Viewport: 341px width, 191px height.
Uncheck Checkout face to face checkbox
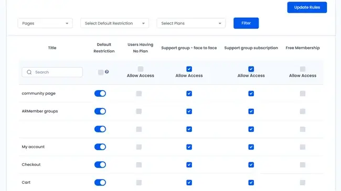tap(189, 165)
